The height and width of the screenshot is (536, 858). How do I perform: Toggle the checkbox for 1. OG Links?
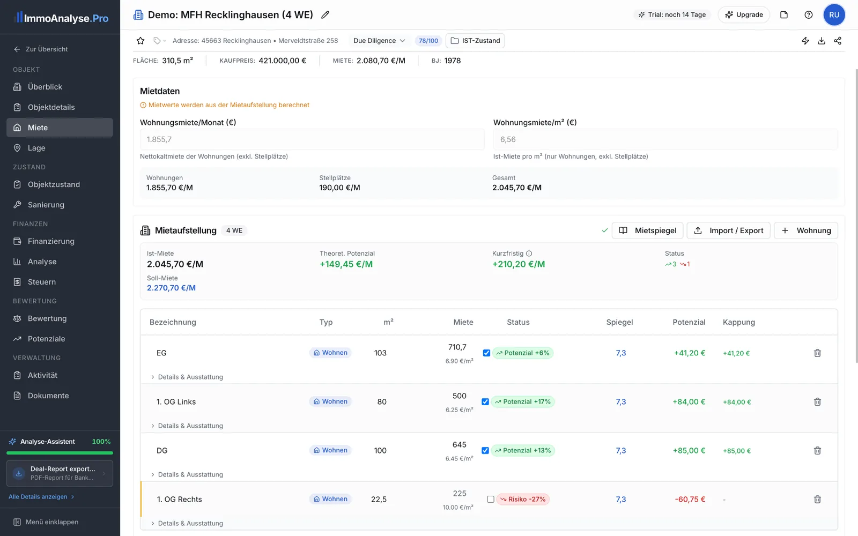tap(485, 402)
